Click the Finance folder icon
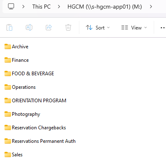 8,60
